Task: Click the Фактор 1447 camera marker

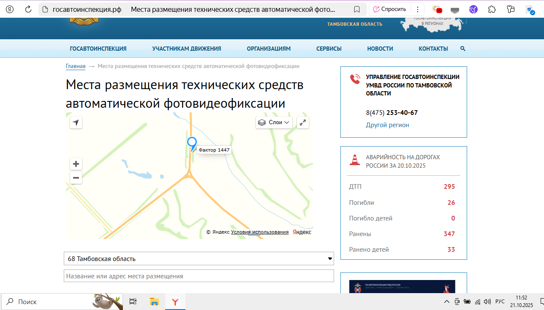Action: [192, 143]
